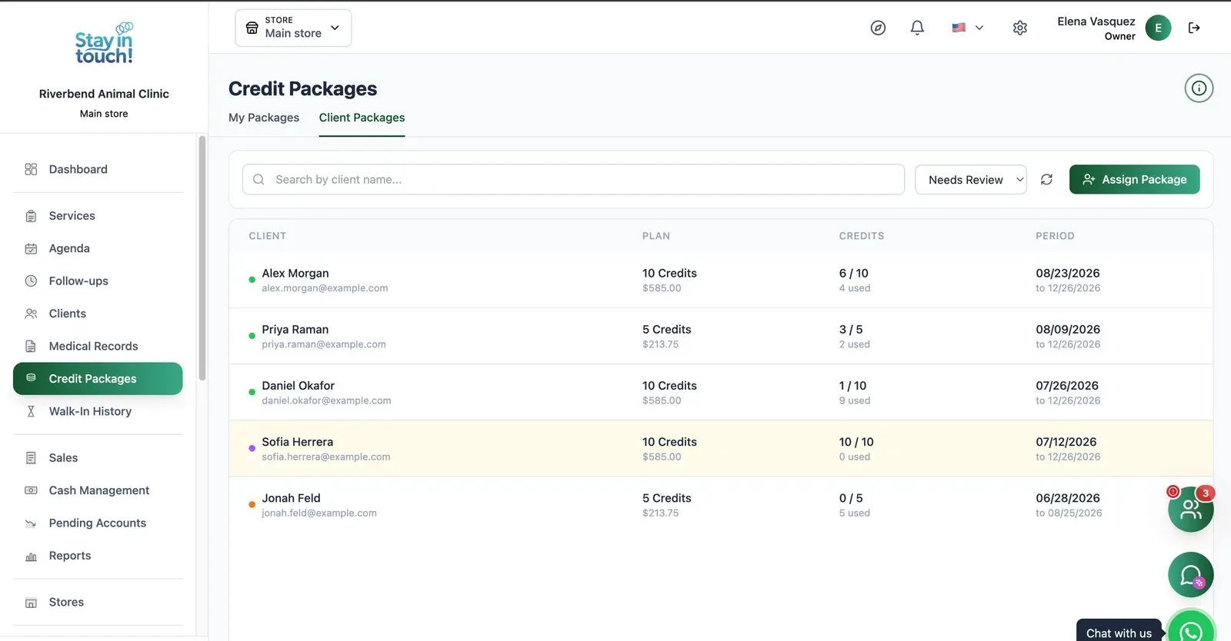Open the language flag dropdown
The width and height of the screenshot is (1231, 641).
pos(967,28)
